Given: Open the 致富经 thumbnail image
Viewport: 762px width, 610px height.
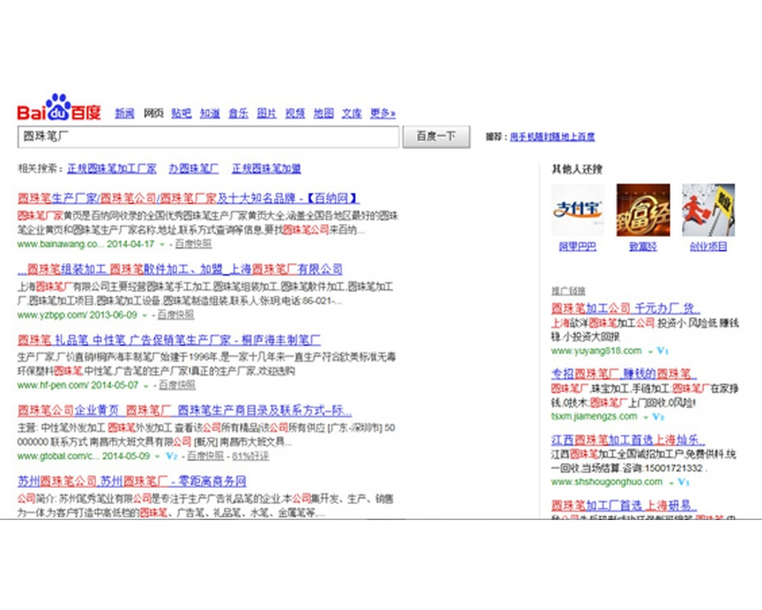Looking at the screenshot, I should 643,210.
